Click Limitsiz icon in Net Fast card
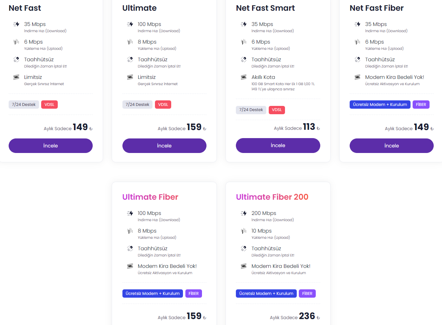The image size is (442, 325). [16, 77]
